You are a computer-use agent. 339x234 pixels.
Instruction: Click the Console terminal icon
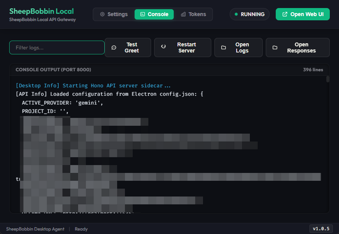pyautogui.click(x=143, y=14)
